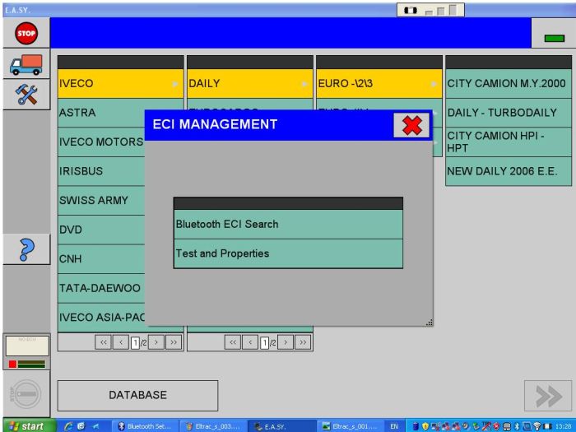Go to first page of brand list

pos(103,342)
